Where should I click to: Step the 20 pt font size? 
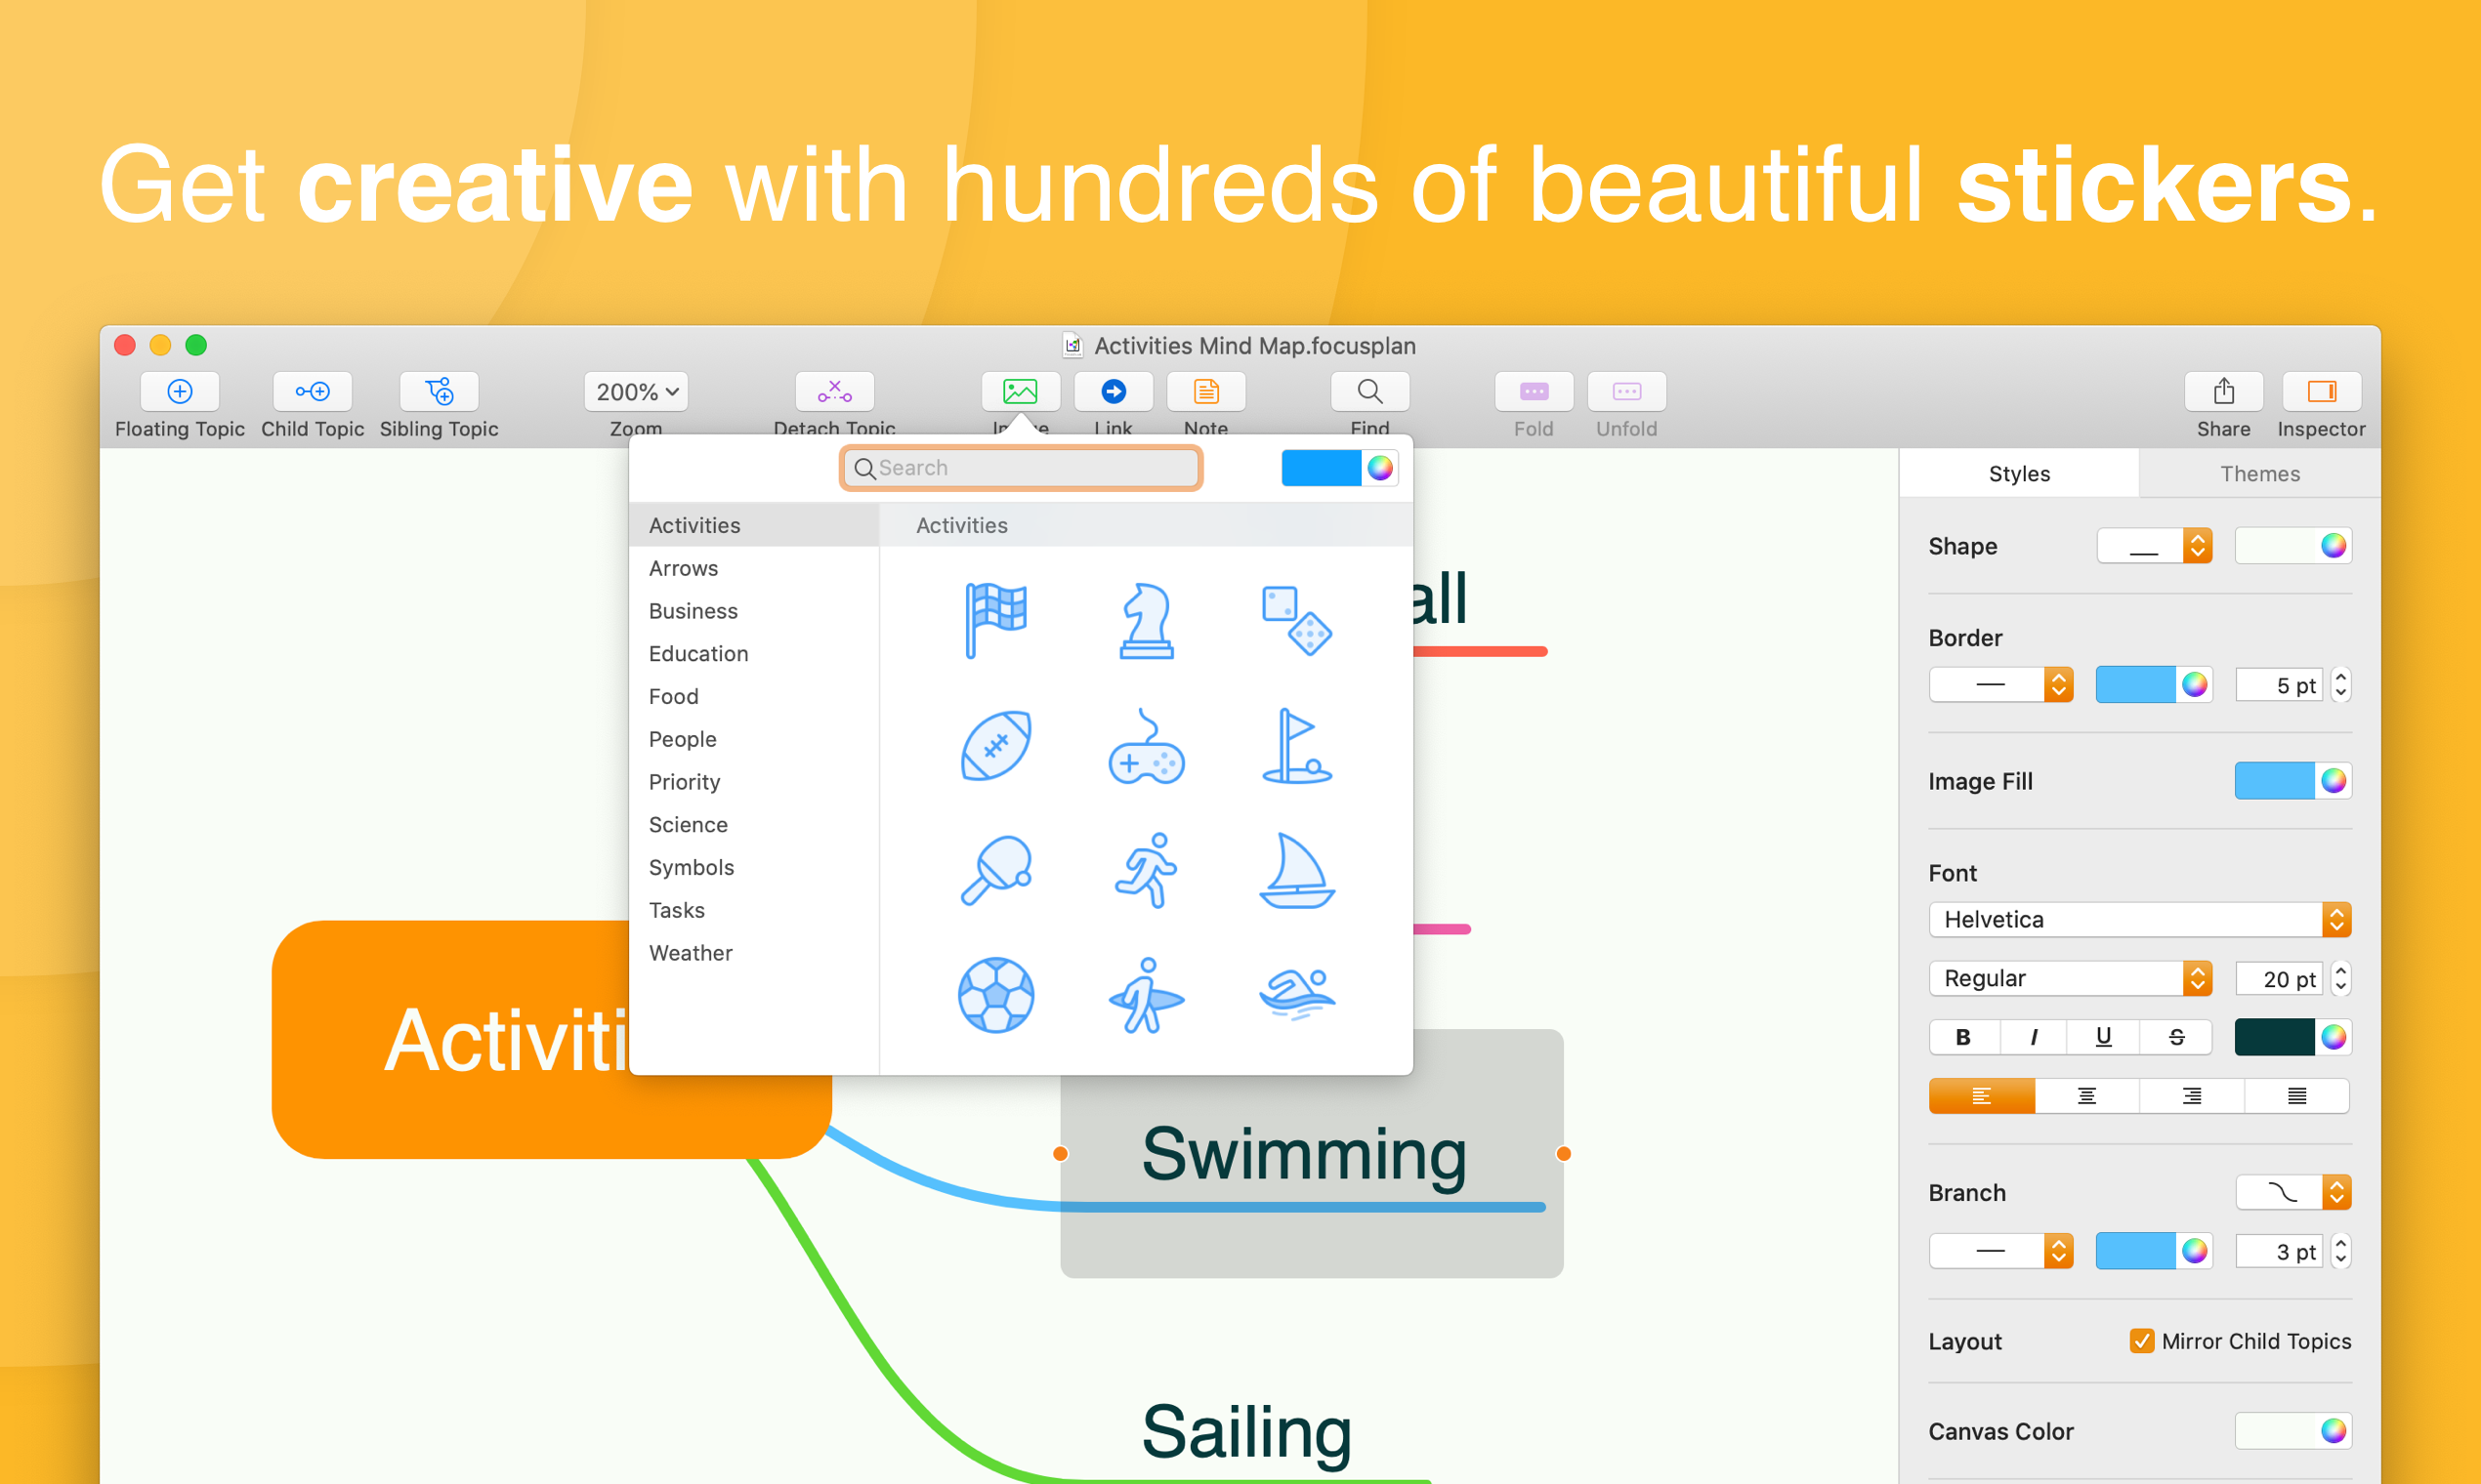point(2341,978)
